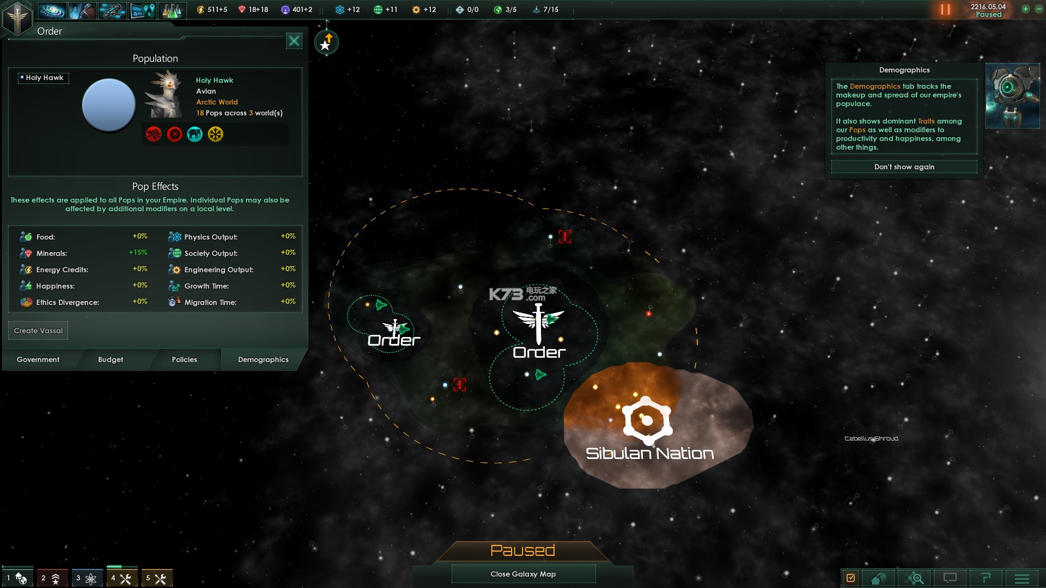Open the diplomacy icon in top toolbar
This screenshot has width=1046, height=588.
[81, 9]
